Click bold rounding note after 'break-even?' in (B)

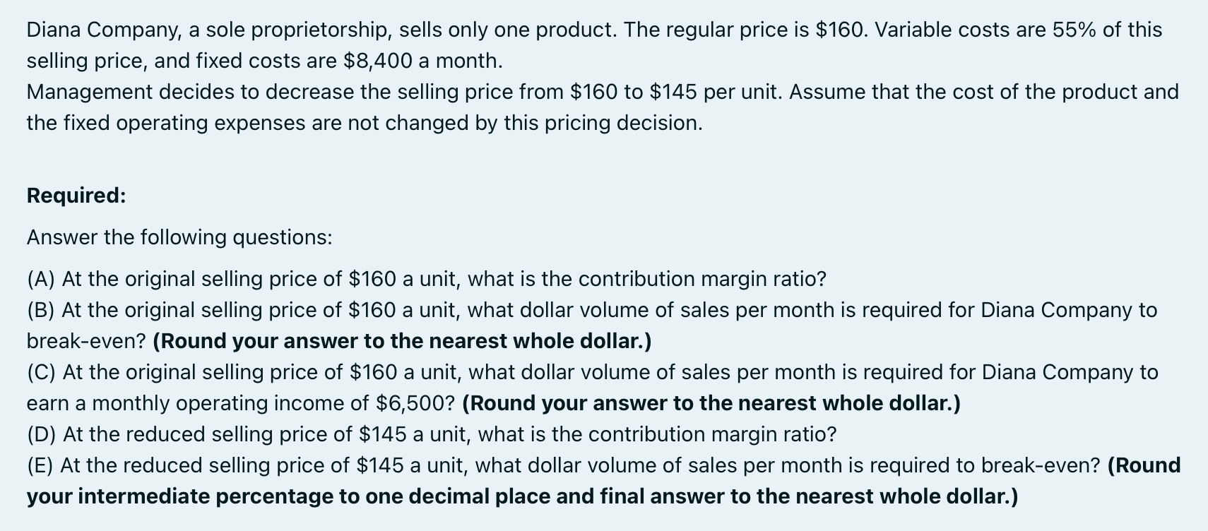(402, 341)
